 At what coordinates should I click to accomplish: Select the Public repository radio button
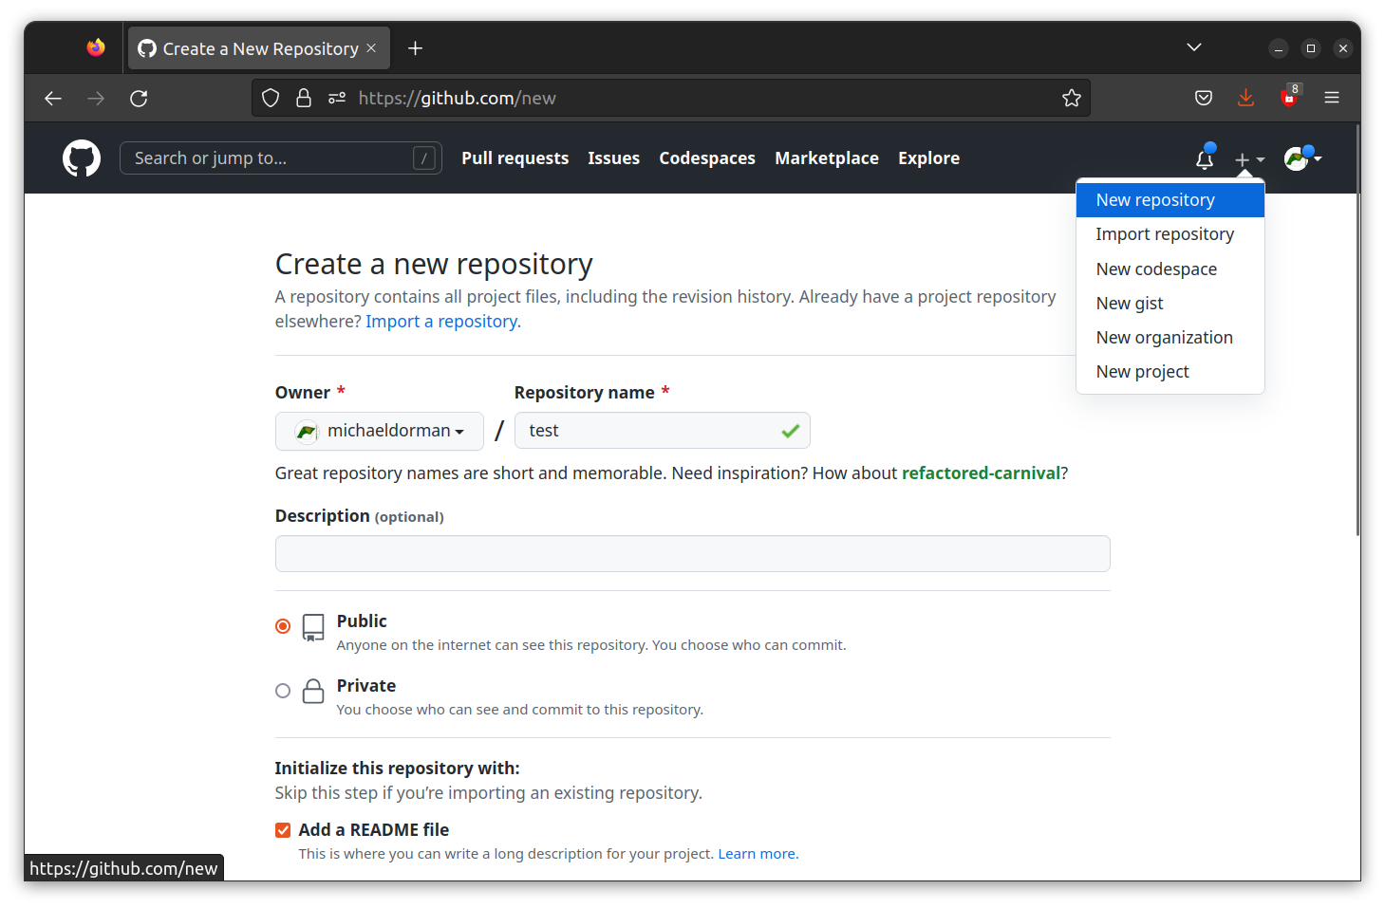[282, 626]
